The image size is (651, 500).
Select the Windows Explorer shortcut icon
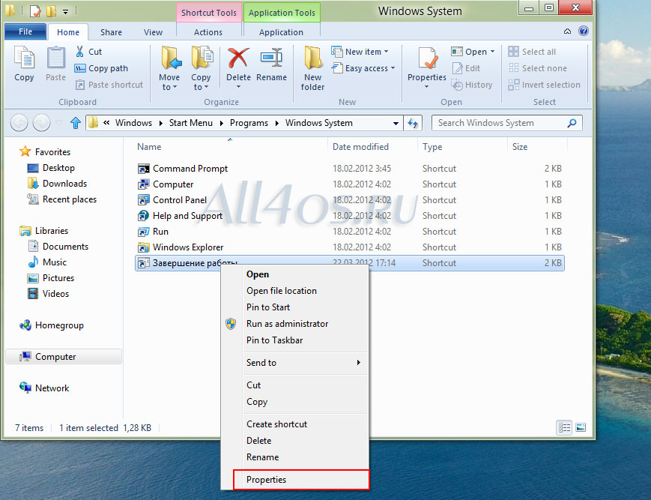143,247
